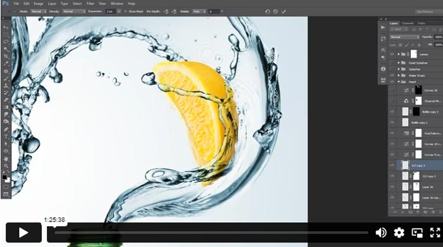Screen dimensions: 443x247
Task: Expand the Used Splashes group
Action: [x=399, y=63]
